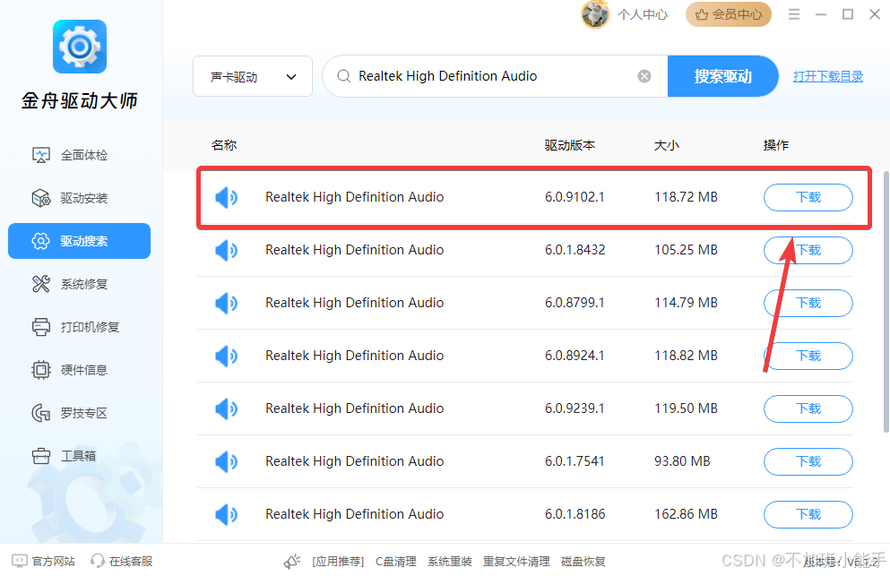Viewport: 890px width, 576px height.
Task: Open 工具箱 toolbox icon
Action: [x=41, y=456]
